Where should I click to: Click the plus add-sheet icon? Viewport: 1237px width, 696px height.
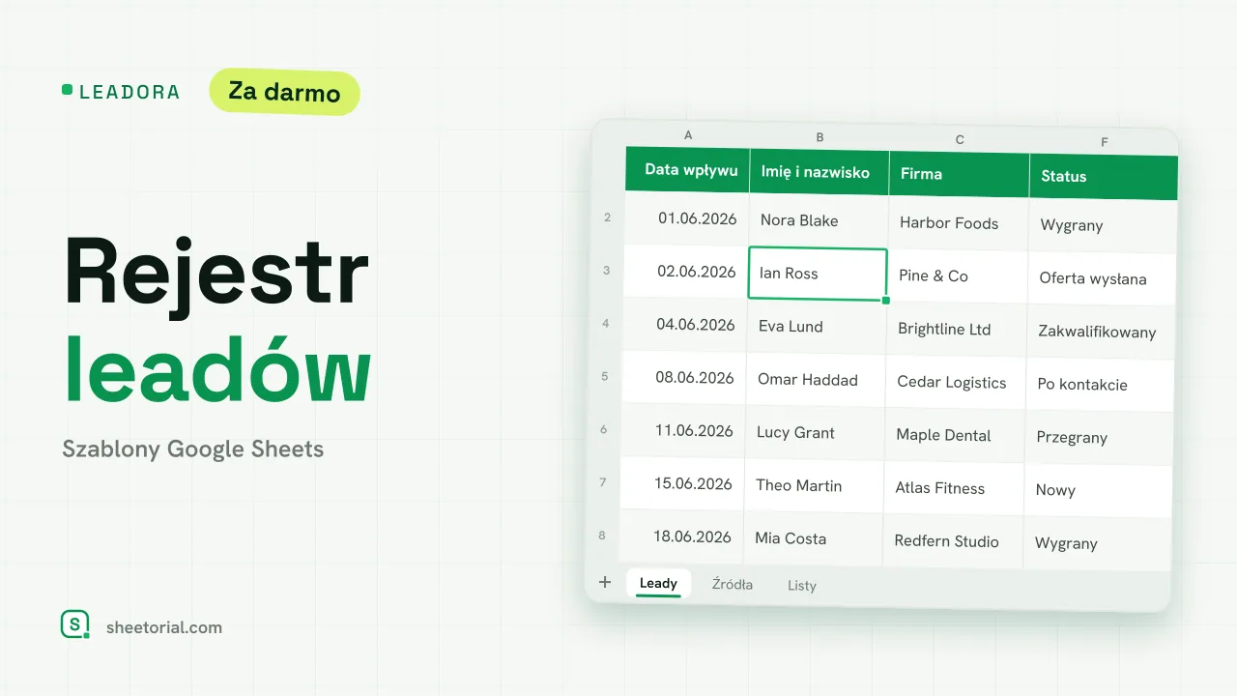(605, 582)
